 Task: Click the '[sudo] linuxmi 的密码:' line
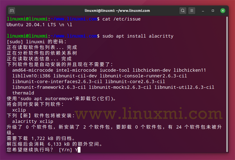point(36,42)
